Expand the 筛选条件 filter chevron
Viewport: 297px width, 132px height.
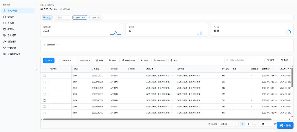point(58,45)
